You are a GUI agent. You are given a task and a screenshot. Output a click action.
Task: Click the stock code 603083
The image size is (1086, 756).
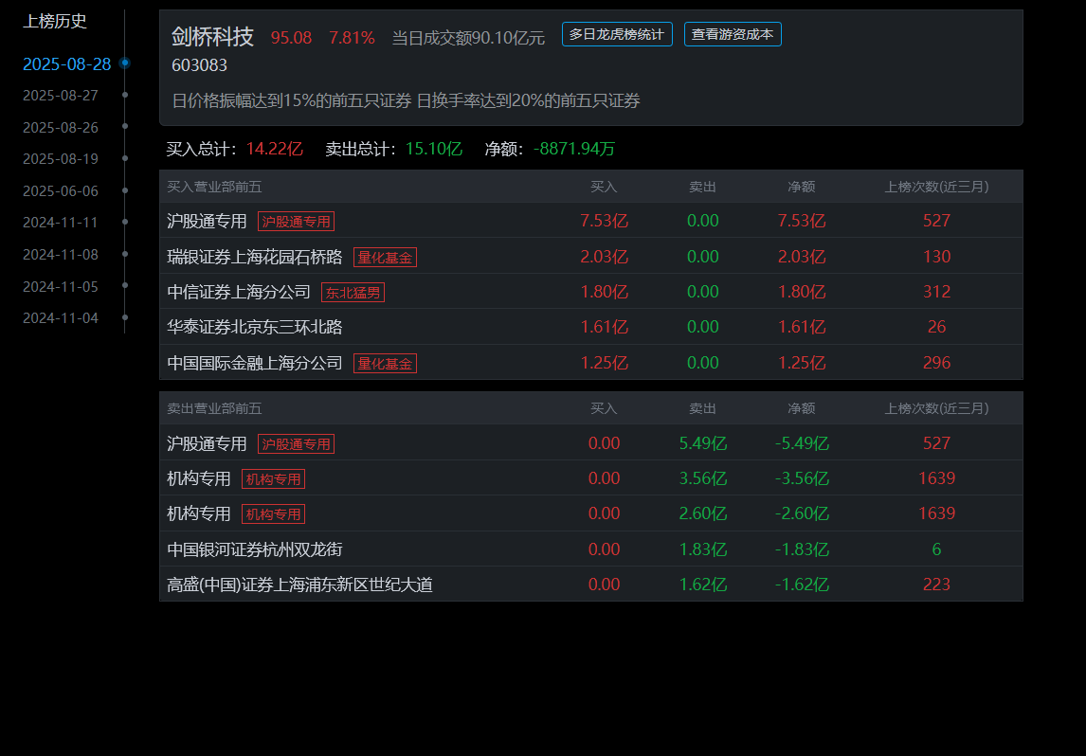(x=199, y=65)
